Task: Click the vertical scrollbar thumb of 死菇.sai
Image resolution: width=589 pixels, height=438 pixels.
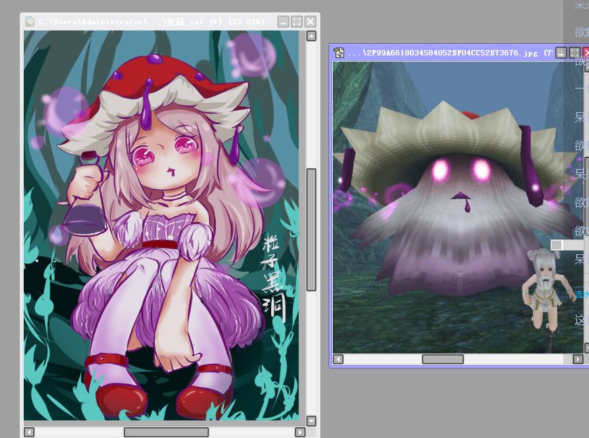Action: click(x=311, y=230)
